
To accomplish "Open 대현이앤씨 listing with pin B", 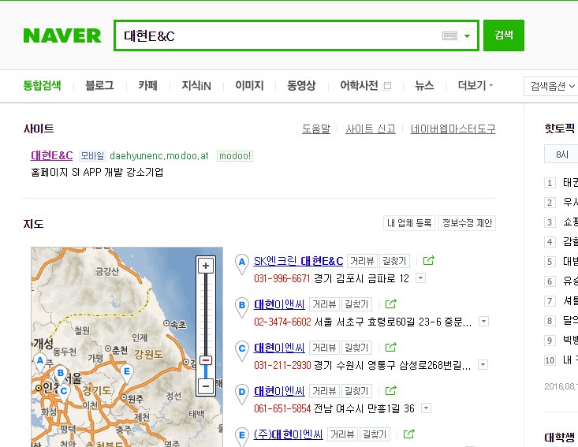I will (279, 304).
